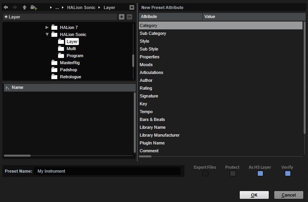308x202 pixels.
Task: Enable the Export Files checkbox
Action: (x=205, y=173)
